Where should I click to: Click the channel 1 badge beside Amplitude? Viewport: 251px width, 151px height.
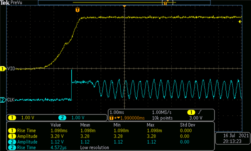click(12, 136)
